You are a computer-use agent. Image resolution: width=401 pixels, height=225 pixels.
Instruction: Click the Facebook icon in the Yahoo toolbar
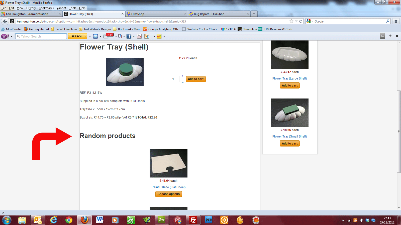tap(129, 36)
